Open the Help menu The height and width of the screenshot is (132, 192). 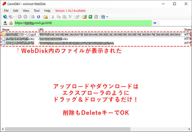point(47,11)
